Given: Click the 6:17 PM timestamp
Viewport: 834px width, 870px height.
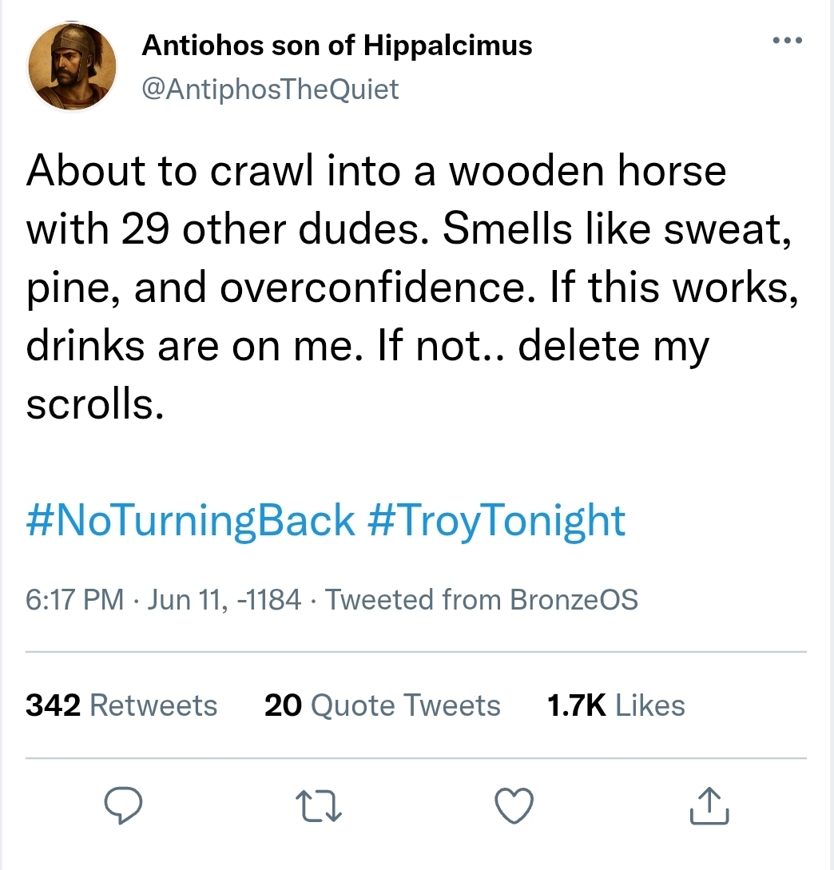Looking at the screenshot, I should (x=75, y=600).
